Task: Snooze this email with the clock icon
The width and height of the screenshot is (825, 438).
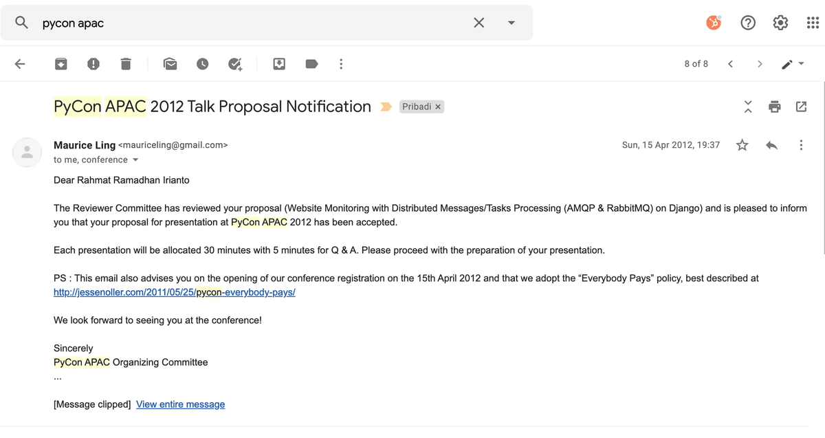Action: (202, 64)
